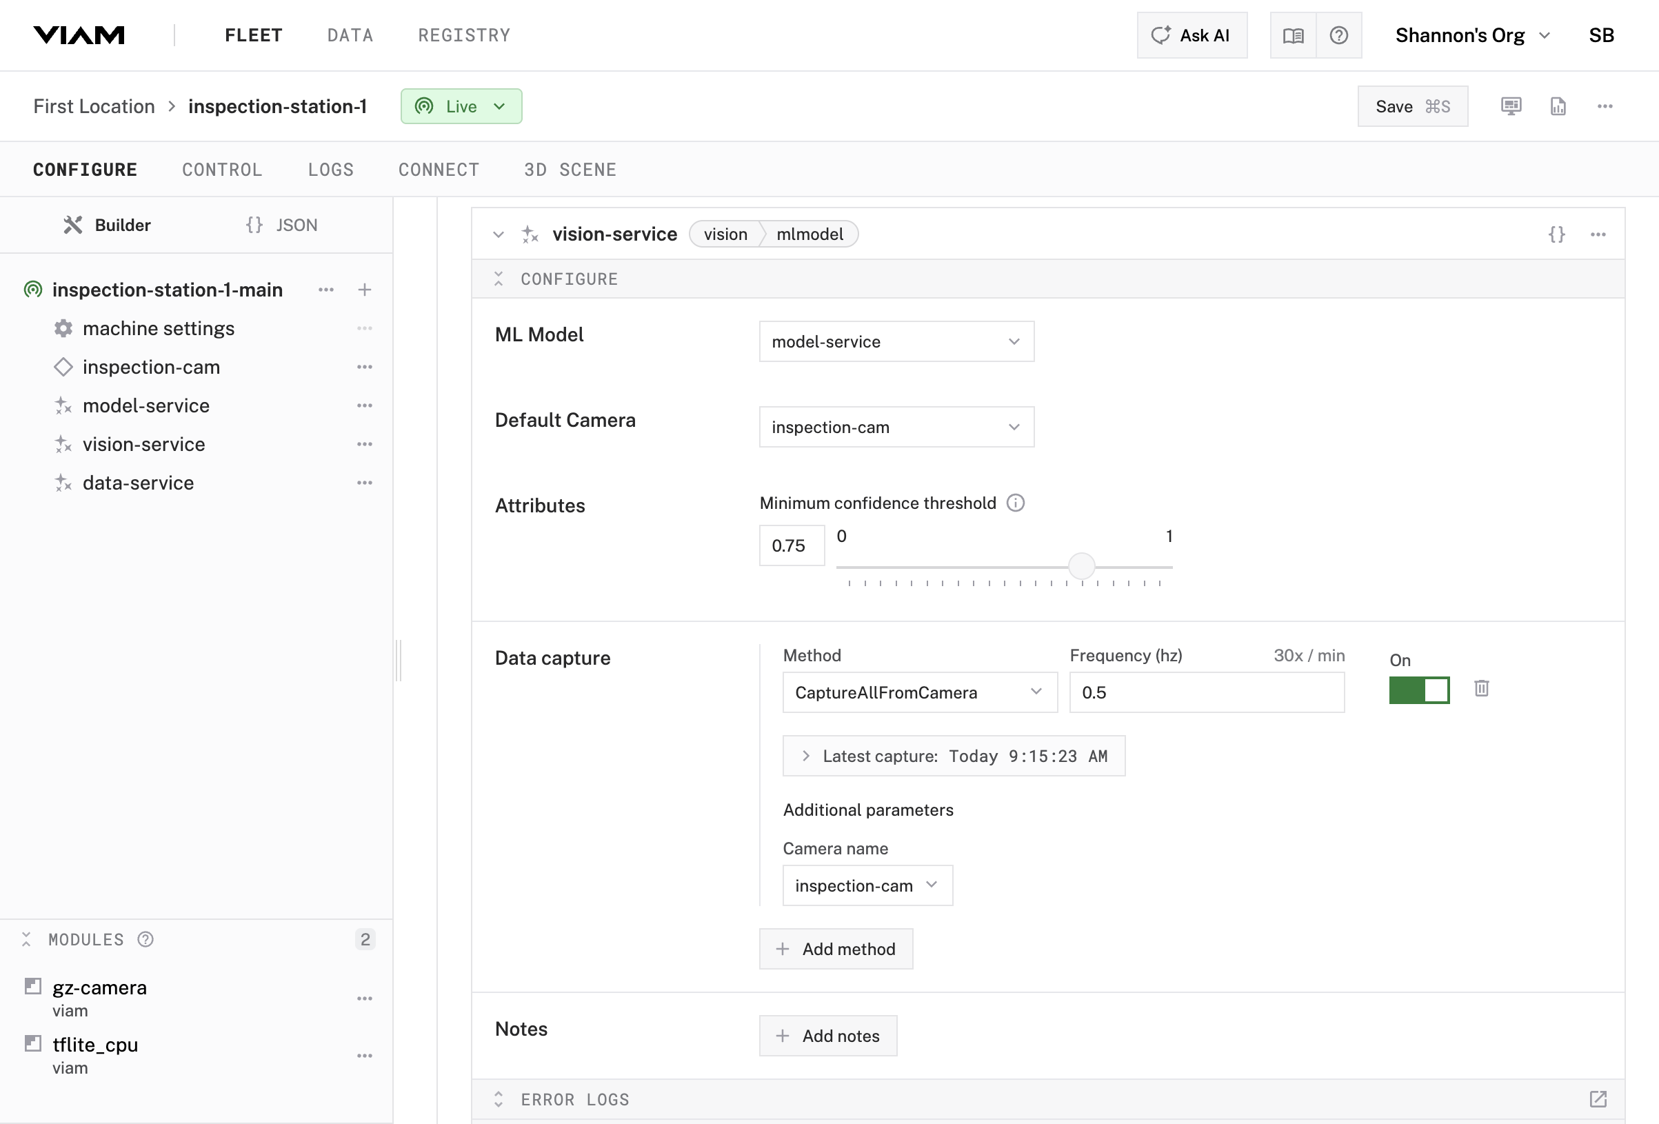Open the vision-service card three-dot menu
1659x1124 pixels.
point(1598,234)
